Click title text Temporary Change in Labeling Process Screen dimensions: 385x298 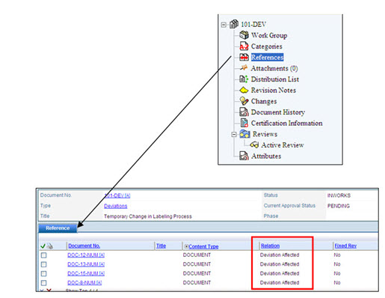148,216
